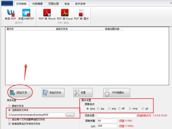Click the 转换出图片数 column header
Screen dimensions: 172x129
(x=114, y=29)
